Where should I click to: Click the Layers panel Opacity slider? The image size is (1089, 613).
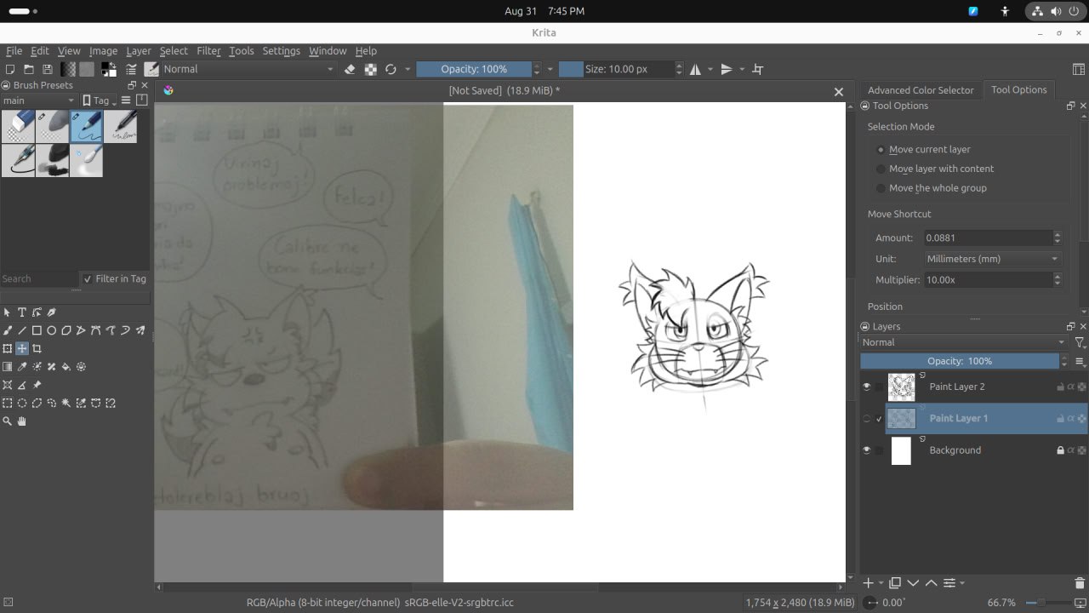click(959, 361)
